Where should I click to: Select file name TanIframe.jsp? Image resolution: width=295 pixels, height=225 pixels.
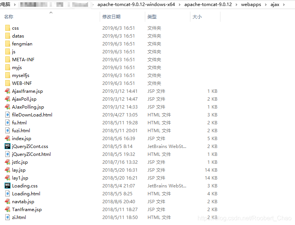27,210
